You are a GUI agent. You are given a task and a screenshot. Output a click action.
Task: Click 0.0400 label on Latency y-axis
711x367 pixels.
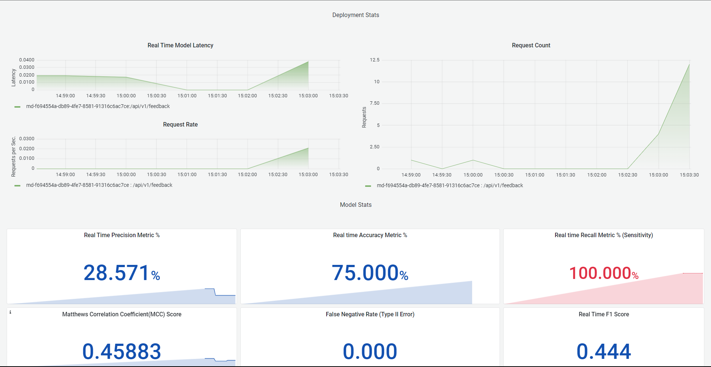pos(27,60)
